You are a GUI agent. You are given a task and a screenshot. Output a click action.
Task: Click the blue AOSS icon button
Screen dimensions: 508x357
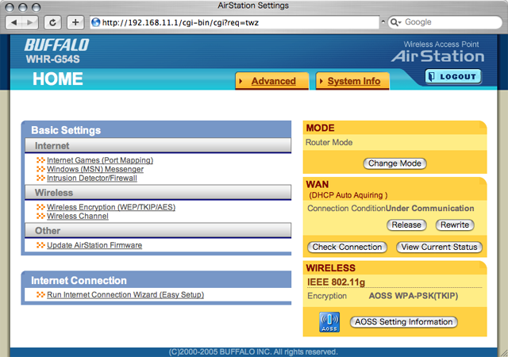point(329,322)
